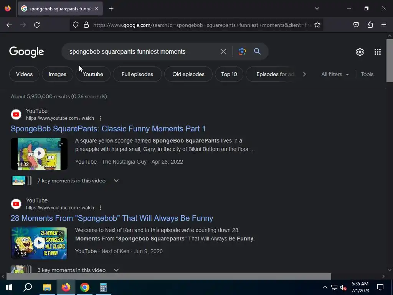The height and width of the screenshot is (295, 393).
Task: Open the tracking protection shield icon
Action: tap(76, 25)
